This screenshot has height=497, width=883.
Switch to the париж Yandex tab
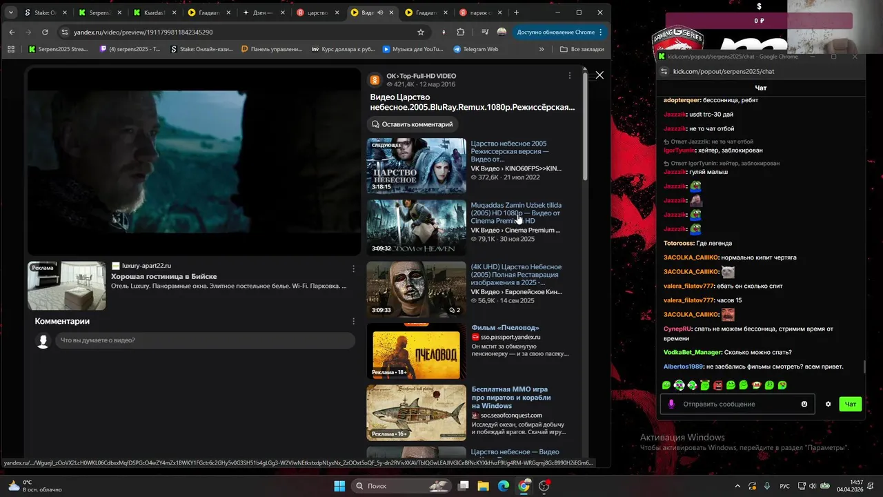[x=482, y=12]
